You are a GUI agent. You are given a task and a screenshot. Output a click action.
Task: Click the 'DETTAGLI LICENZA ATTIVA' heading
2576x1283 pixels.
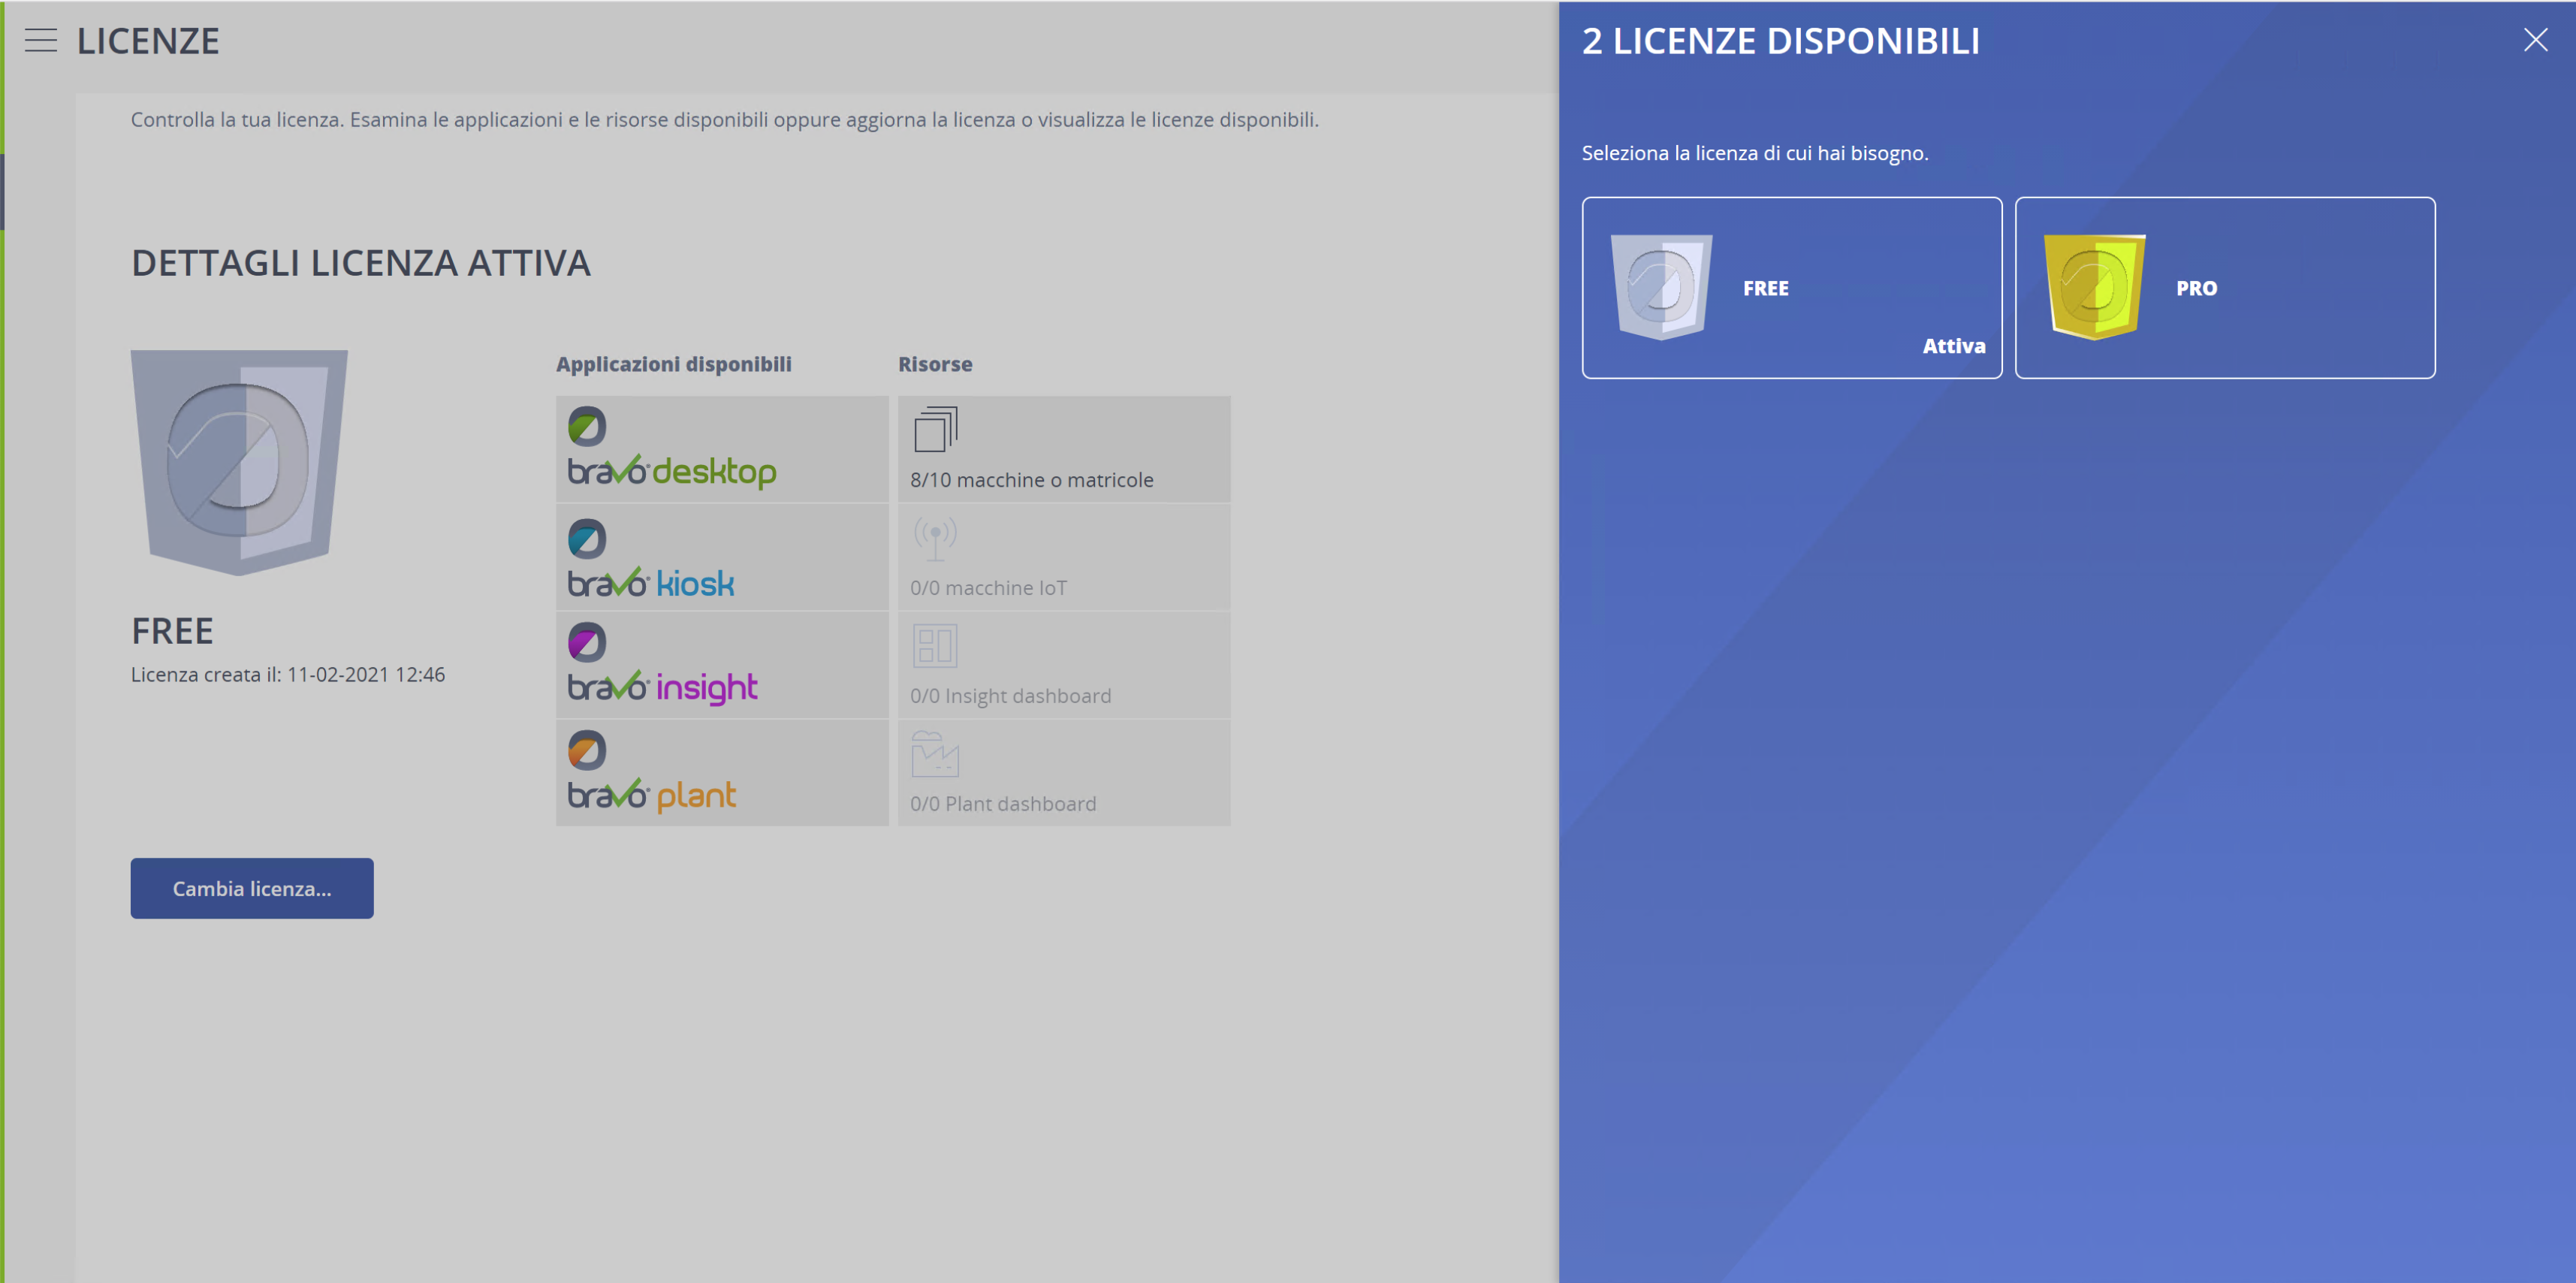pyautogui.click(x=361, y=263)
